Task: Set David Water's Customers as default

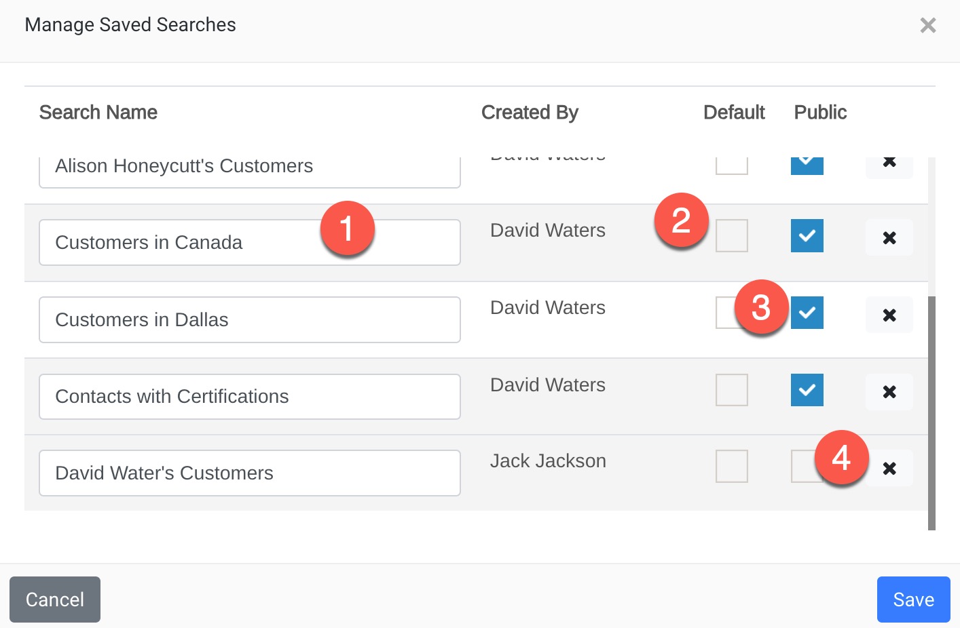Action: 732,466
